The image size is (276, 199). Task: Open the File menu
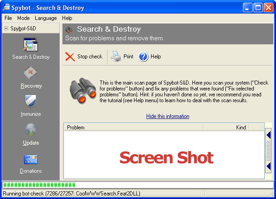(8, 18)
